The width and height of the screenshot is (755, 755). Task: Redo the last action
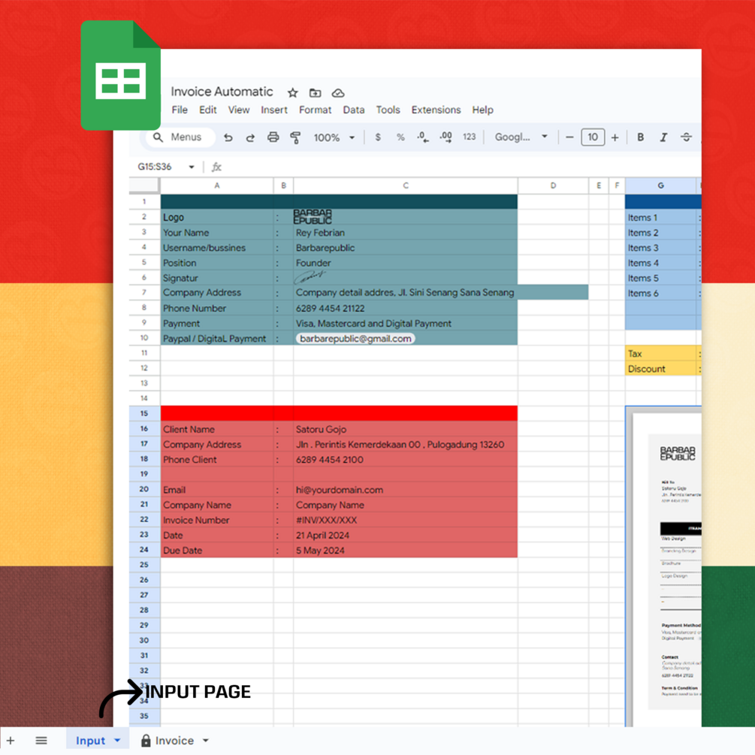[250, 137]
